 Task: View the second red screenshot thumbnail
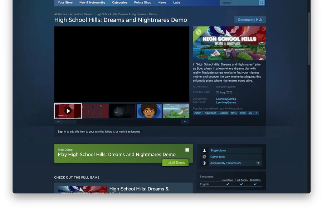(95, 111)
